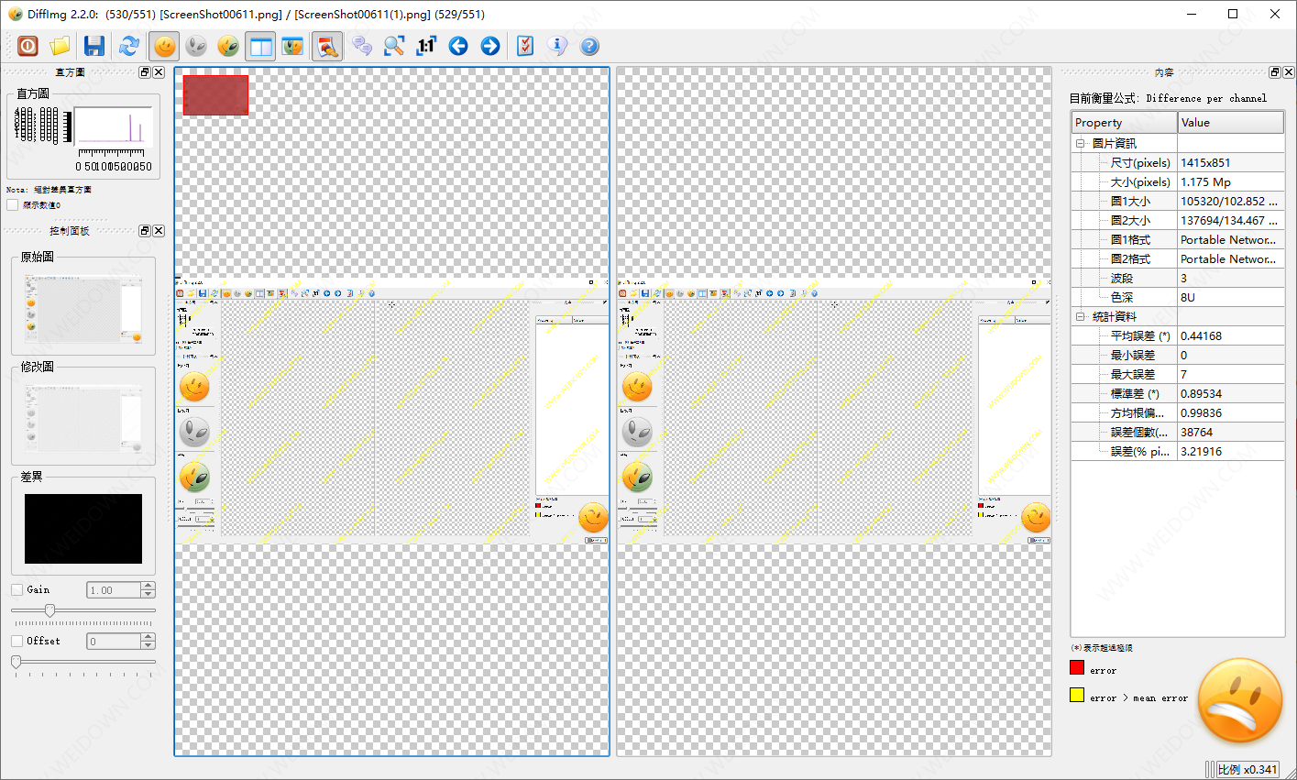1297x780 pixels.
Task: Click the Gain slider handle
Action: (50, 610)
